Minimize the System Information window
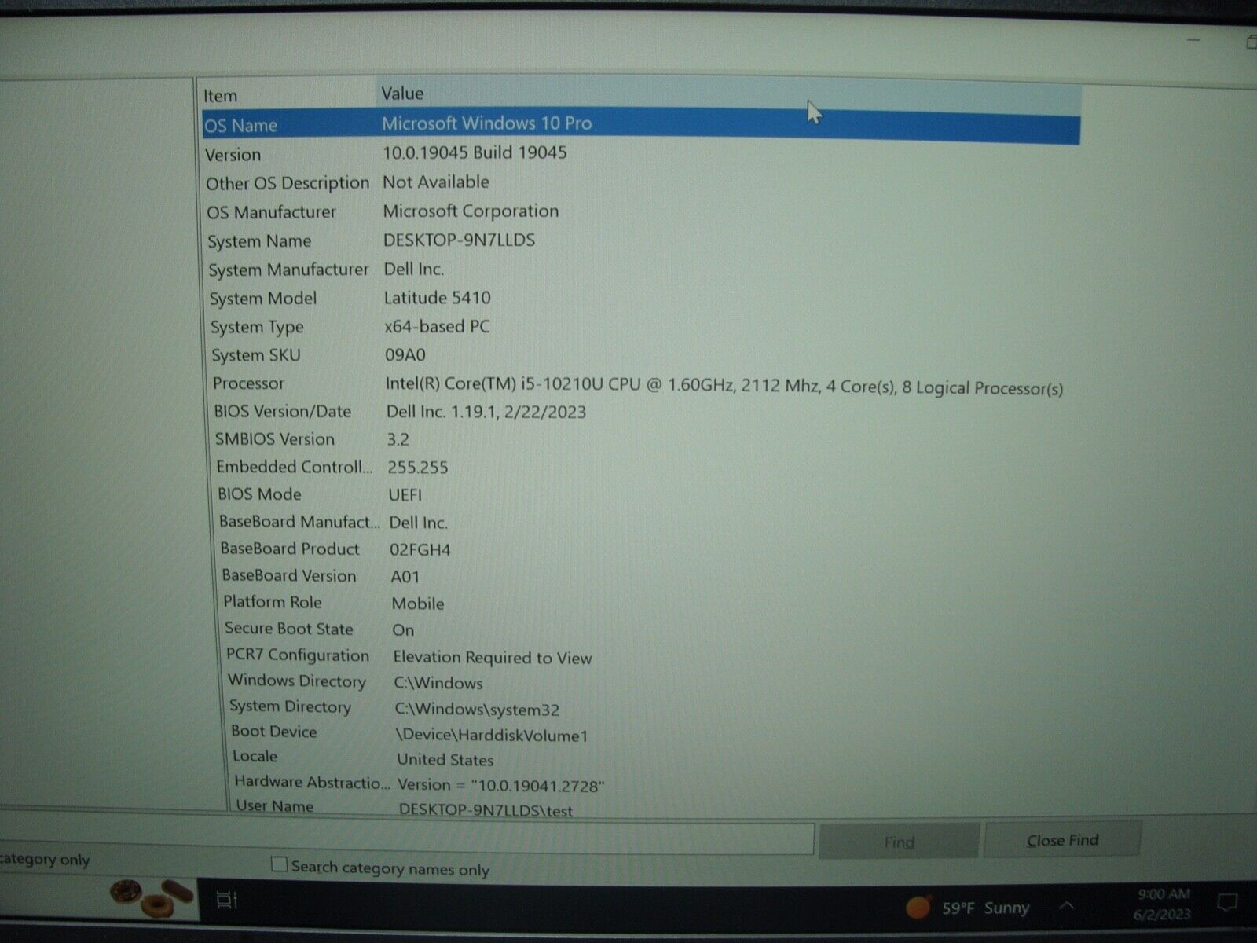 pyautogui.click(x=1195, y=39)
